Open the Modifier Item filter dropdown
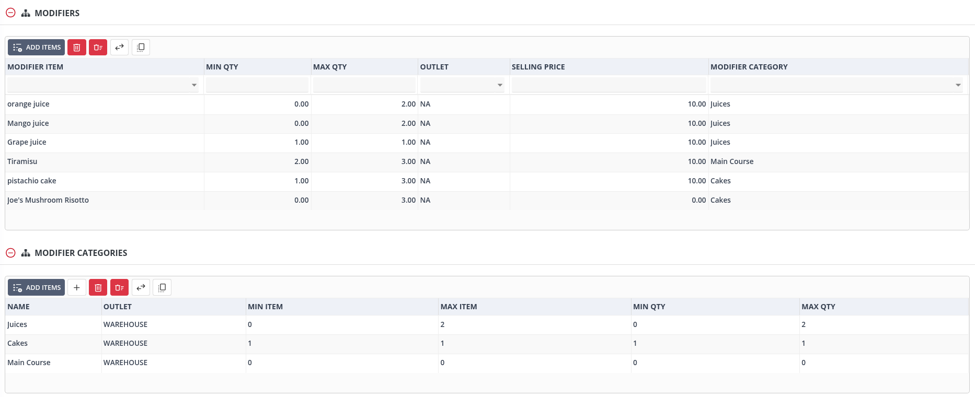Viewport: 975px width, 397px height. tap(194, 85)
